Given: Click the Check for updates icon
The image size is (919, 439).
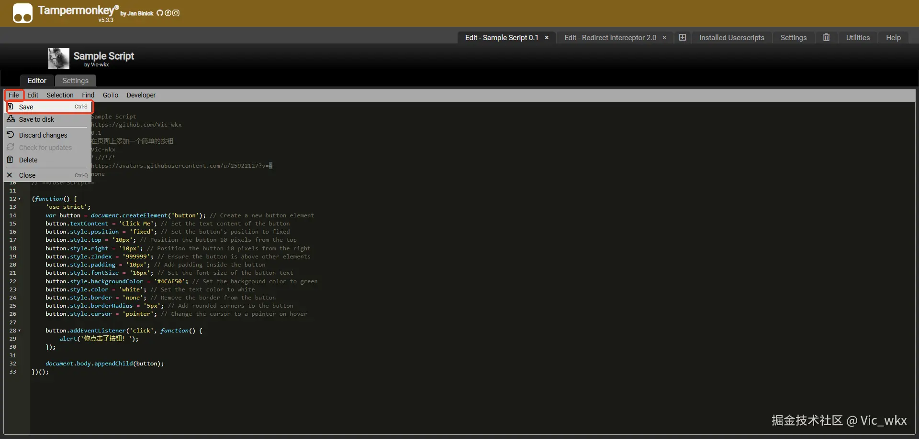Looking at the screenshot, I should click(x=11, y=147).
